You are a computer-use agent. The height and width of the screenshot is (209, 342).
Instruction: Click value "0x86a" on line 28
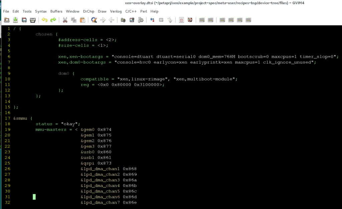click(130, 180)
